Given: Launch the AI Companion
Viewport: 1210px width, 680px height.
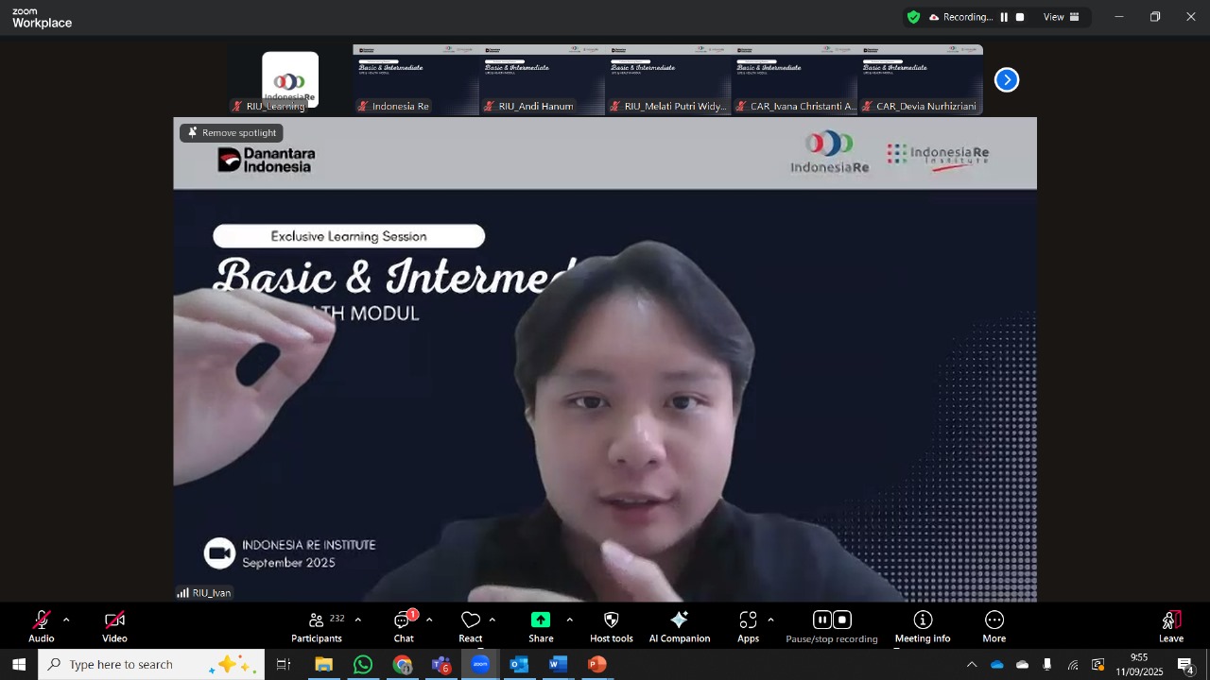Looking at the screenshot, I should click(679, 620).
